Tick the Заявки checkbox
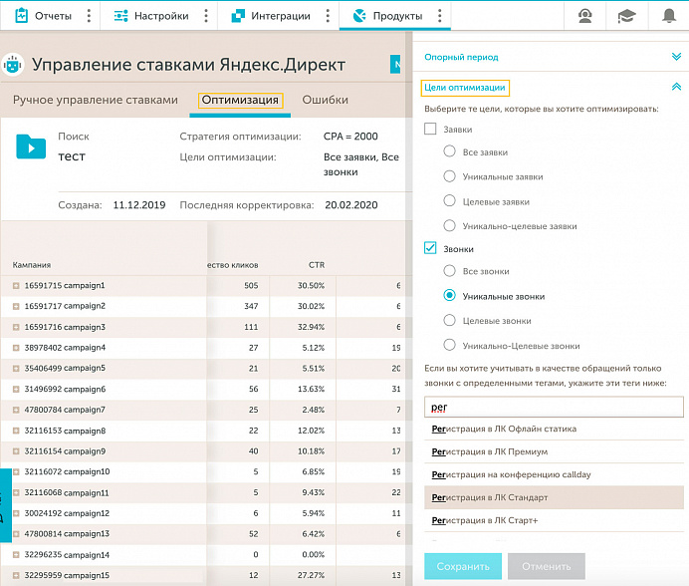 pyautogui.click(x=430, y=129)
